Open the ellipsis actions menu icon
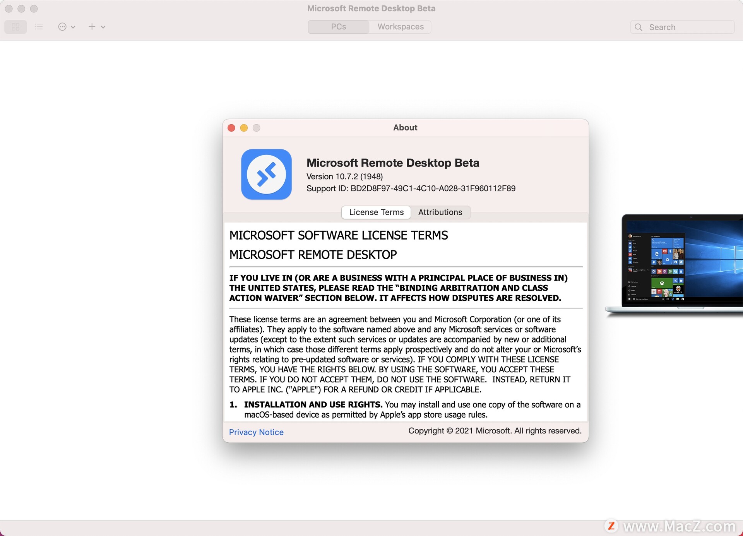 click(62, 27)
